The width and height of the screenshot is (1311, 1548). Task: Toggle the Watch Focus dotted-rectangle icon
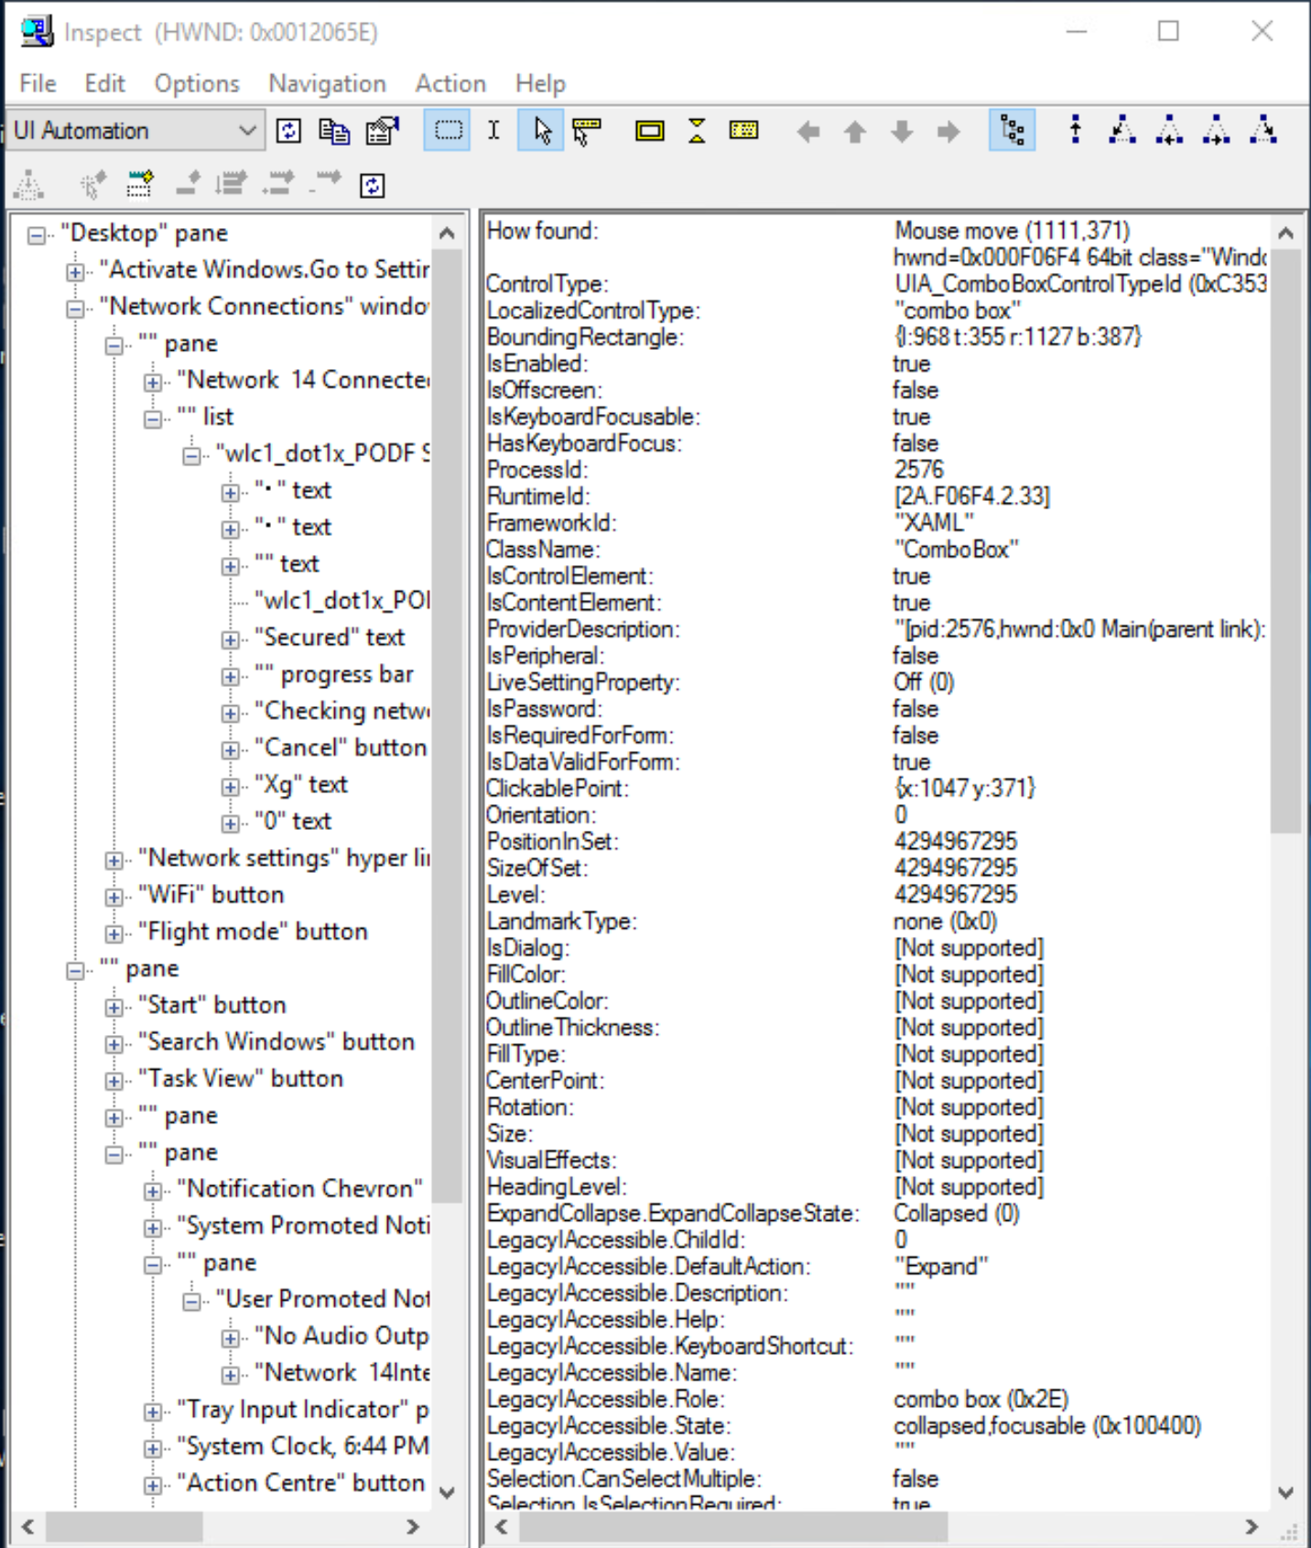pyautogui.click(x=448, y=131)
